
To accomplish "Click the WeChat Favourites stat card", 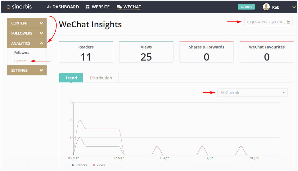I will click(267, 52).
